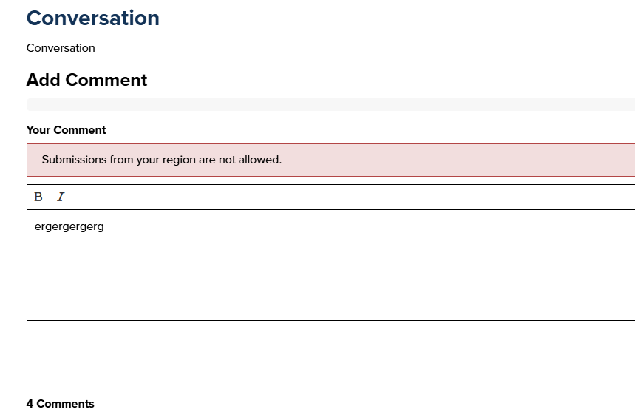
Task: Toggle bold formatting in comment editor
Action: [x=38, y=197]
